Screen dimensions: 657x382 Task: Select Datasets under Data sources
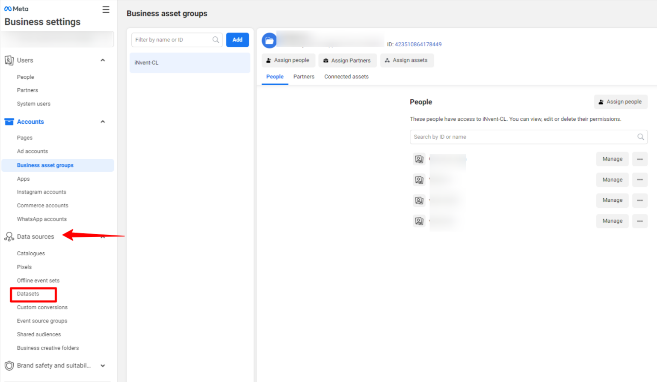click(x=27, y=294)
